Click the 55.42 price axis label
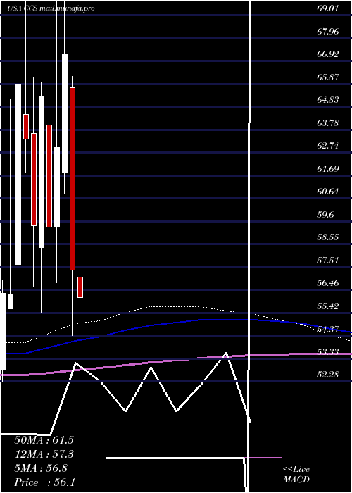Viewport: 352px width, 493px height. click(327, 306)
